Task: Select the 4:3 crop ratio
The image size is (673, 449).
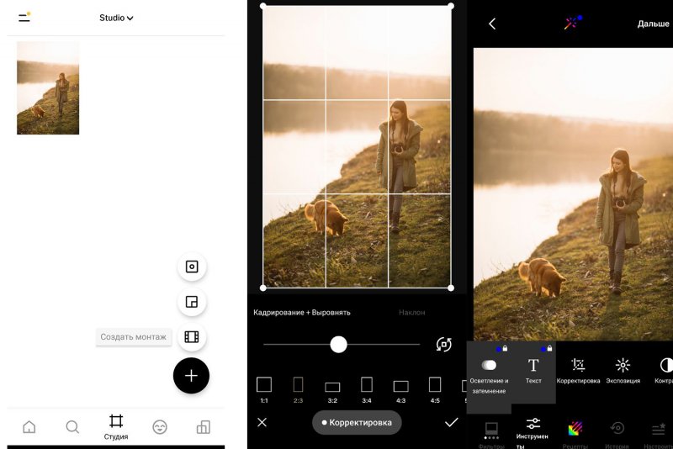Action: pos(400,387)
